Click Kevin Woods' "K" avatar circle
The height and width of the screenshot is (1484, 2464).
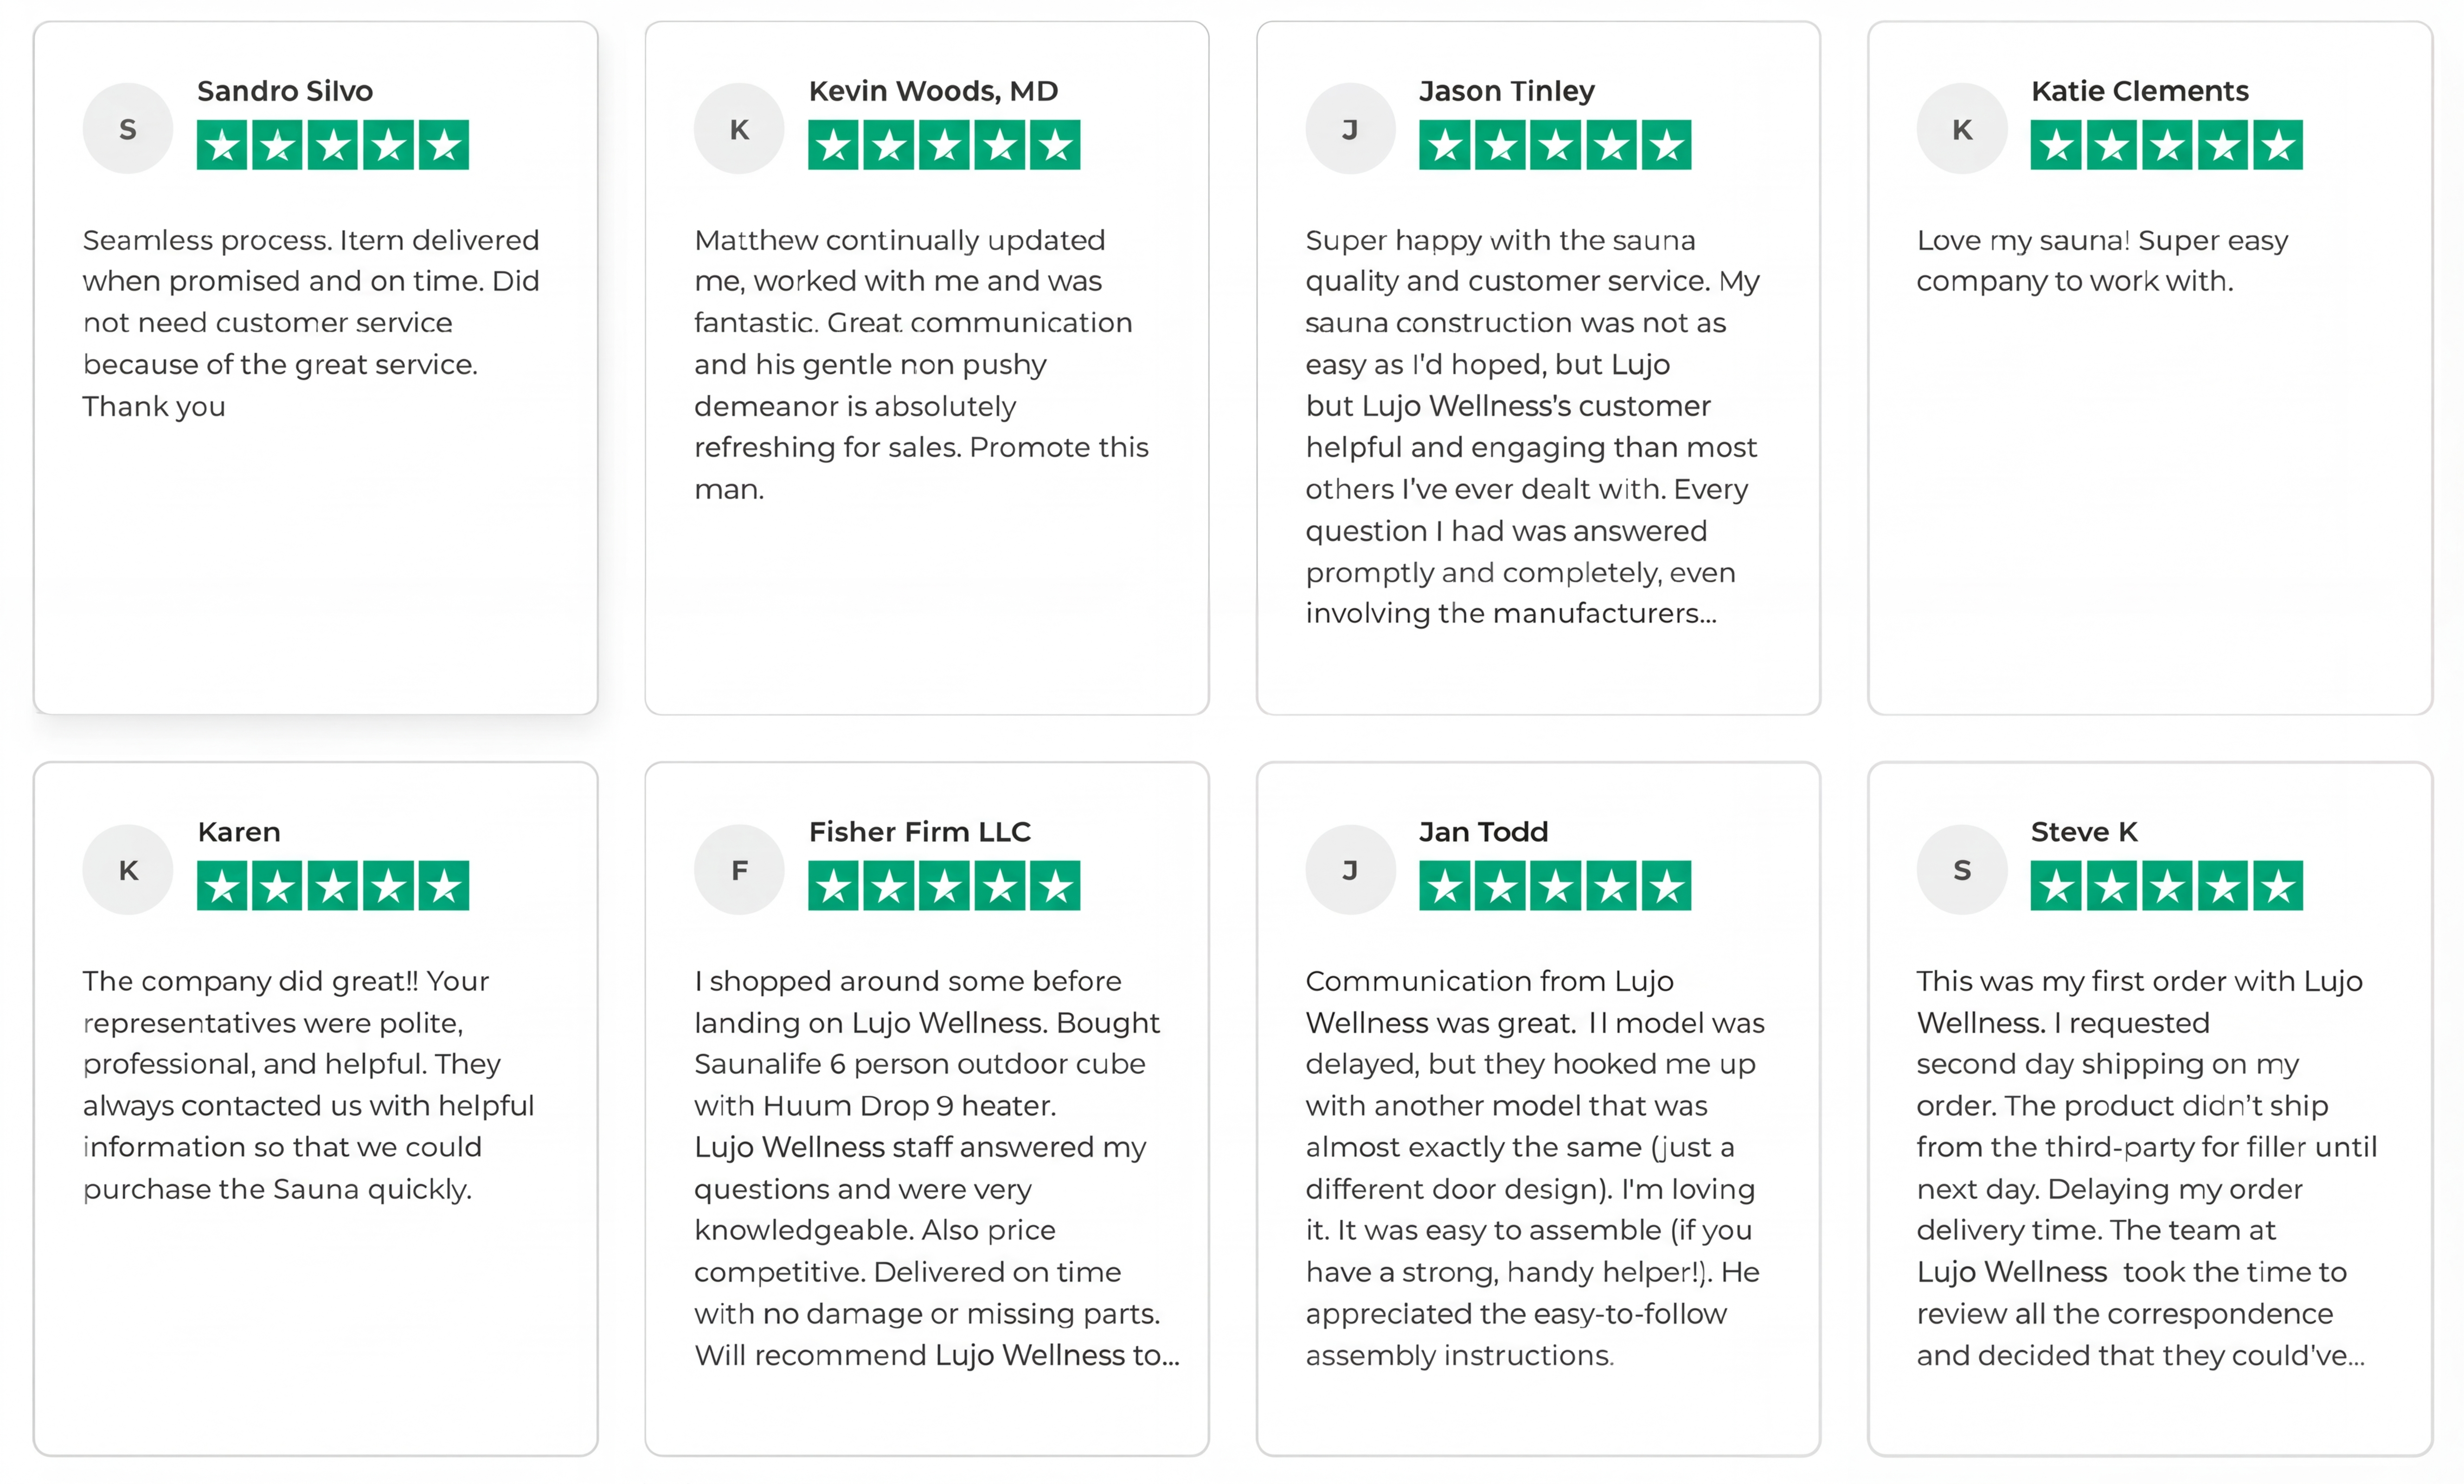click(739, 129)
